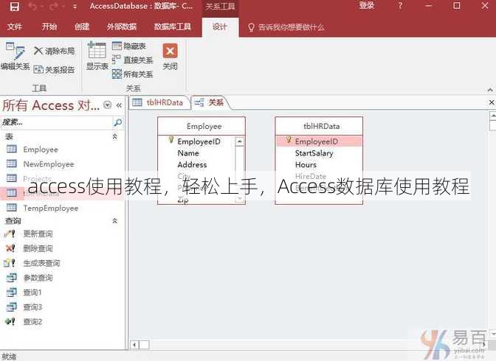This screenshot has width=496, height=361.
Task: Open the Quick Access Toolbar customize dropdown
Action: (75, 7)
